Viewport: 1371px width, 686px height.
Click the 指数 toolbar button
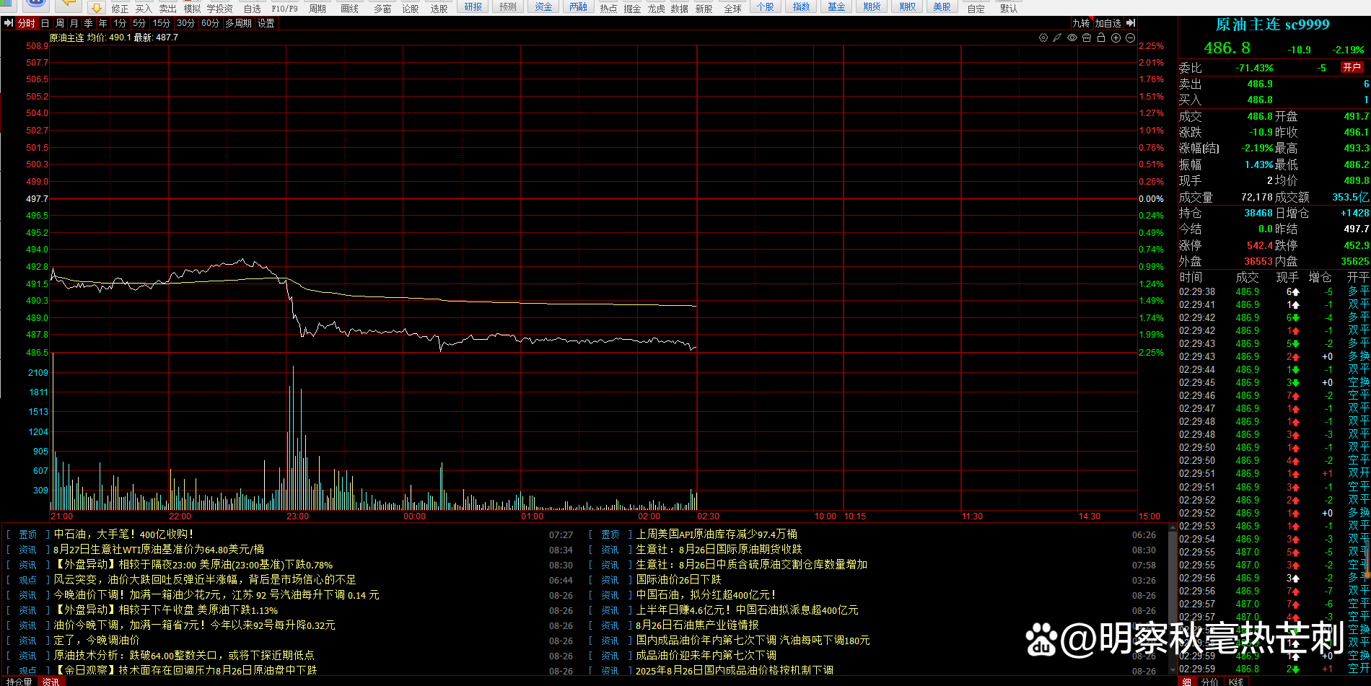pyautogui.click(x=801, y=6)
